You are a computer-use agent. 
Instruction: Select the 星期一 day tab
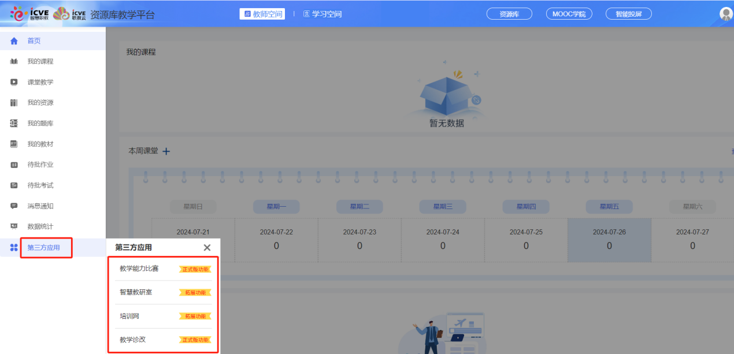point(276,207)
